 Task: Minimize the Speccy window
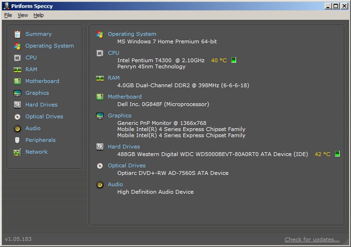coord(328,6)
